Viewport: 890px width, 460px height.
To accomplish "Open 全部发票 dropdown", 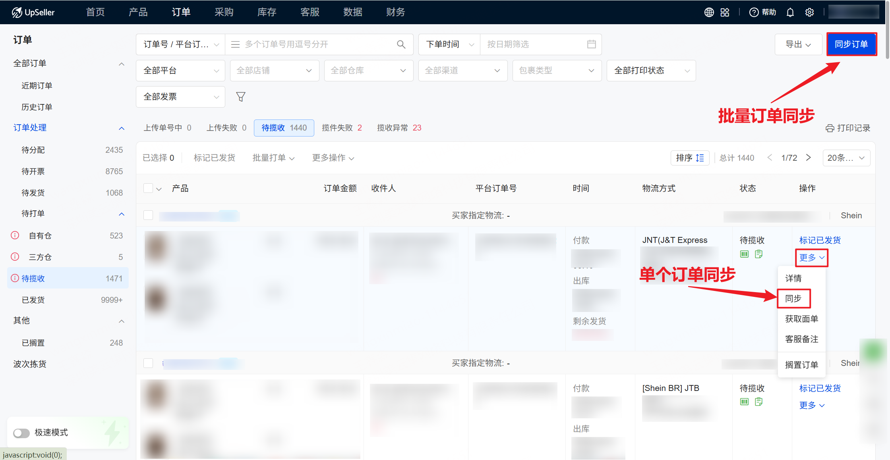I will point(181,97).
